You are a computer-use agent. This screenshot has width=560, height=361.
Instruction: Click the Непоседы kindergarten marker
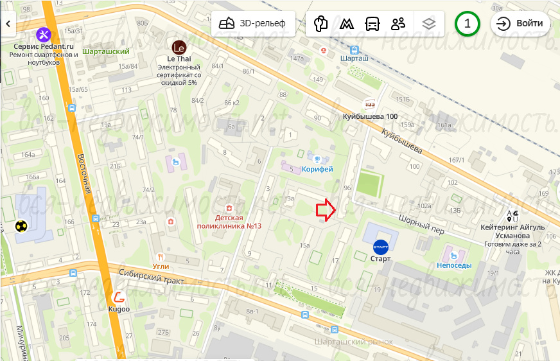(454, 256)
